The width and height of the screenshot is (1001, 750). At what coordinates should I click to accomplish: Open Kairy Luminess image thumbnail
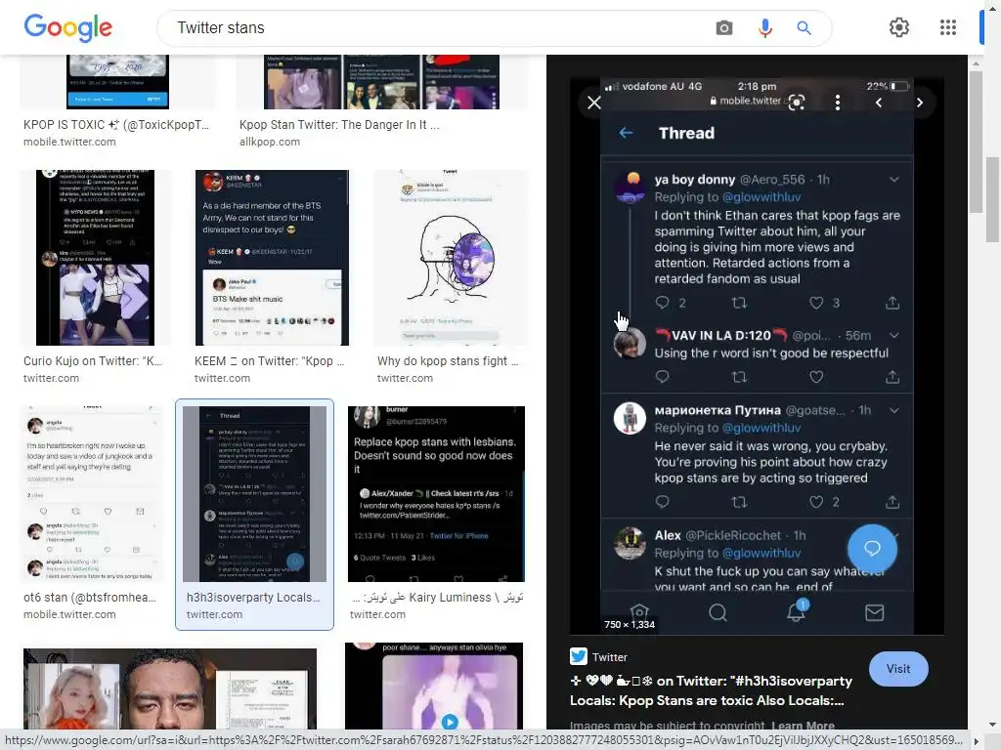(x=436, y=493)
